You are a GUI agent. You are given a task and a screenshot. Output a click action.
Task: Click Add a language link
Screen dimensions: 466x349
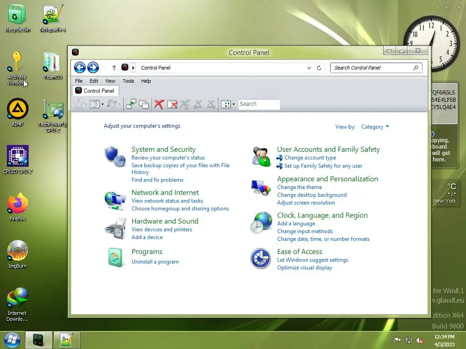(x=296, y=224)
